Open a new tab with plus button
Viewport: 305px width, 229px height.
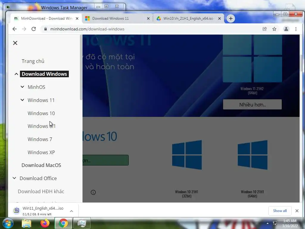pyautogui.click(x=231, y=18)
